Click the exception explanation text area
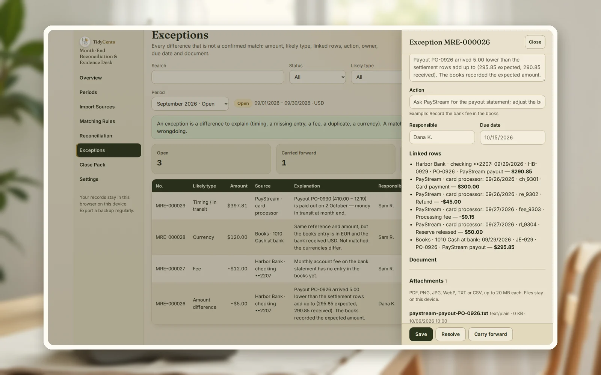 477,68
